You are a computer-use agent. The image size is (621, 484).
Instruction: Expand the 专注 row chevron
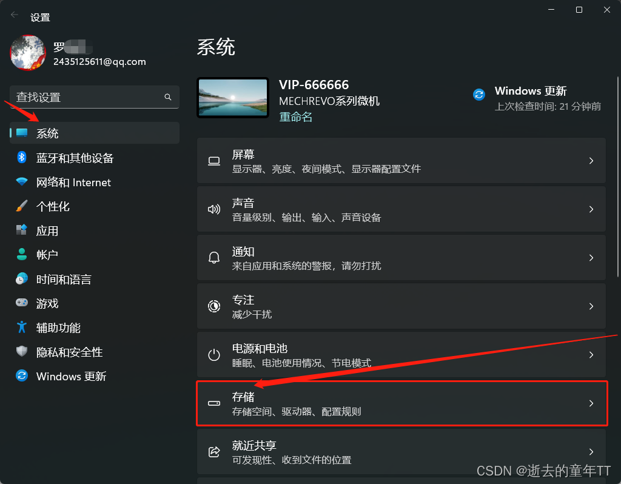(x=591, y=306)
